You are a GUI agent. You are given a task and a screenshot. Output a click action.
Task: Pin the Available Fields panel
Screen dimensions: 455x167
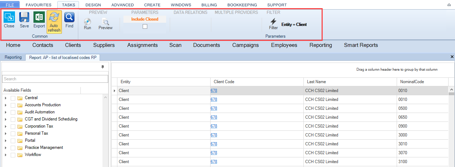103,67
